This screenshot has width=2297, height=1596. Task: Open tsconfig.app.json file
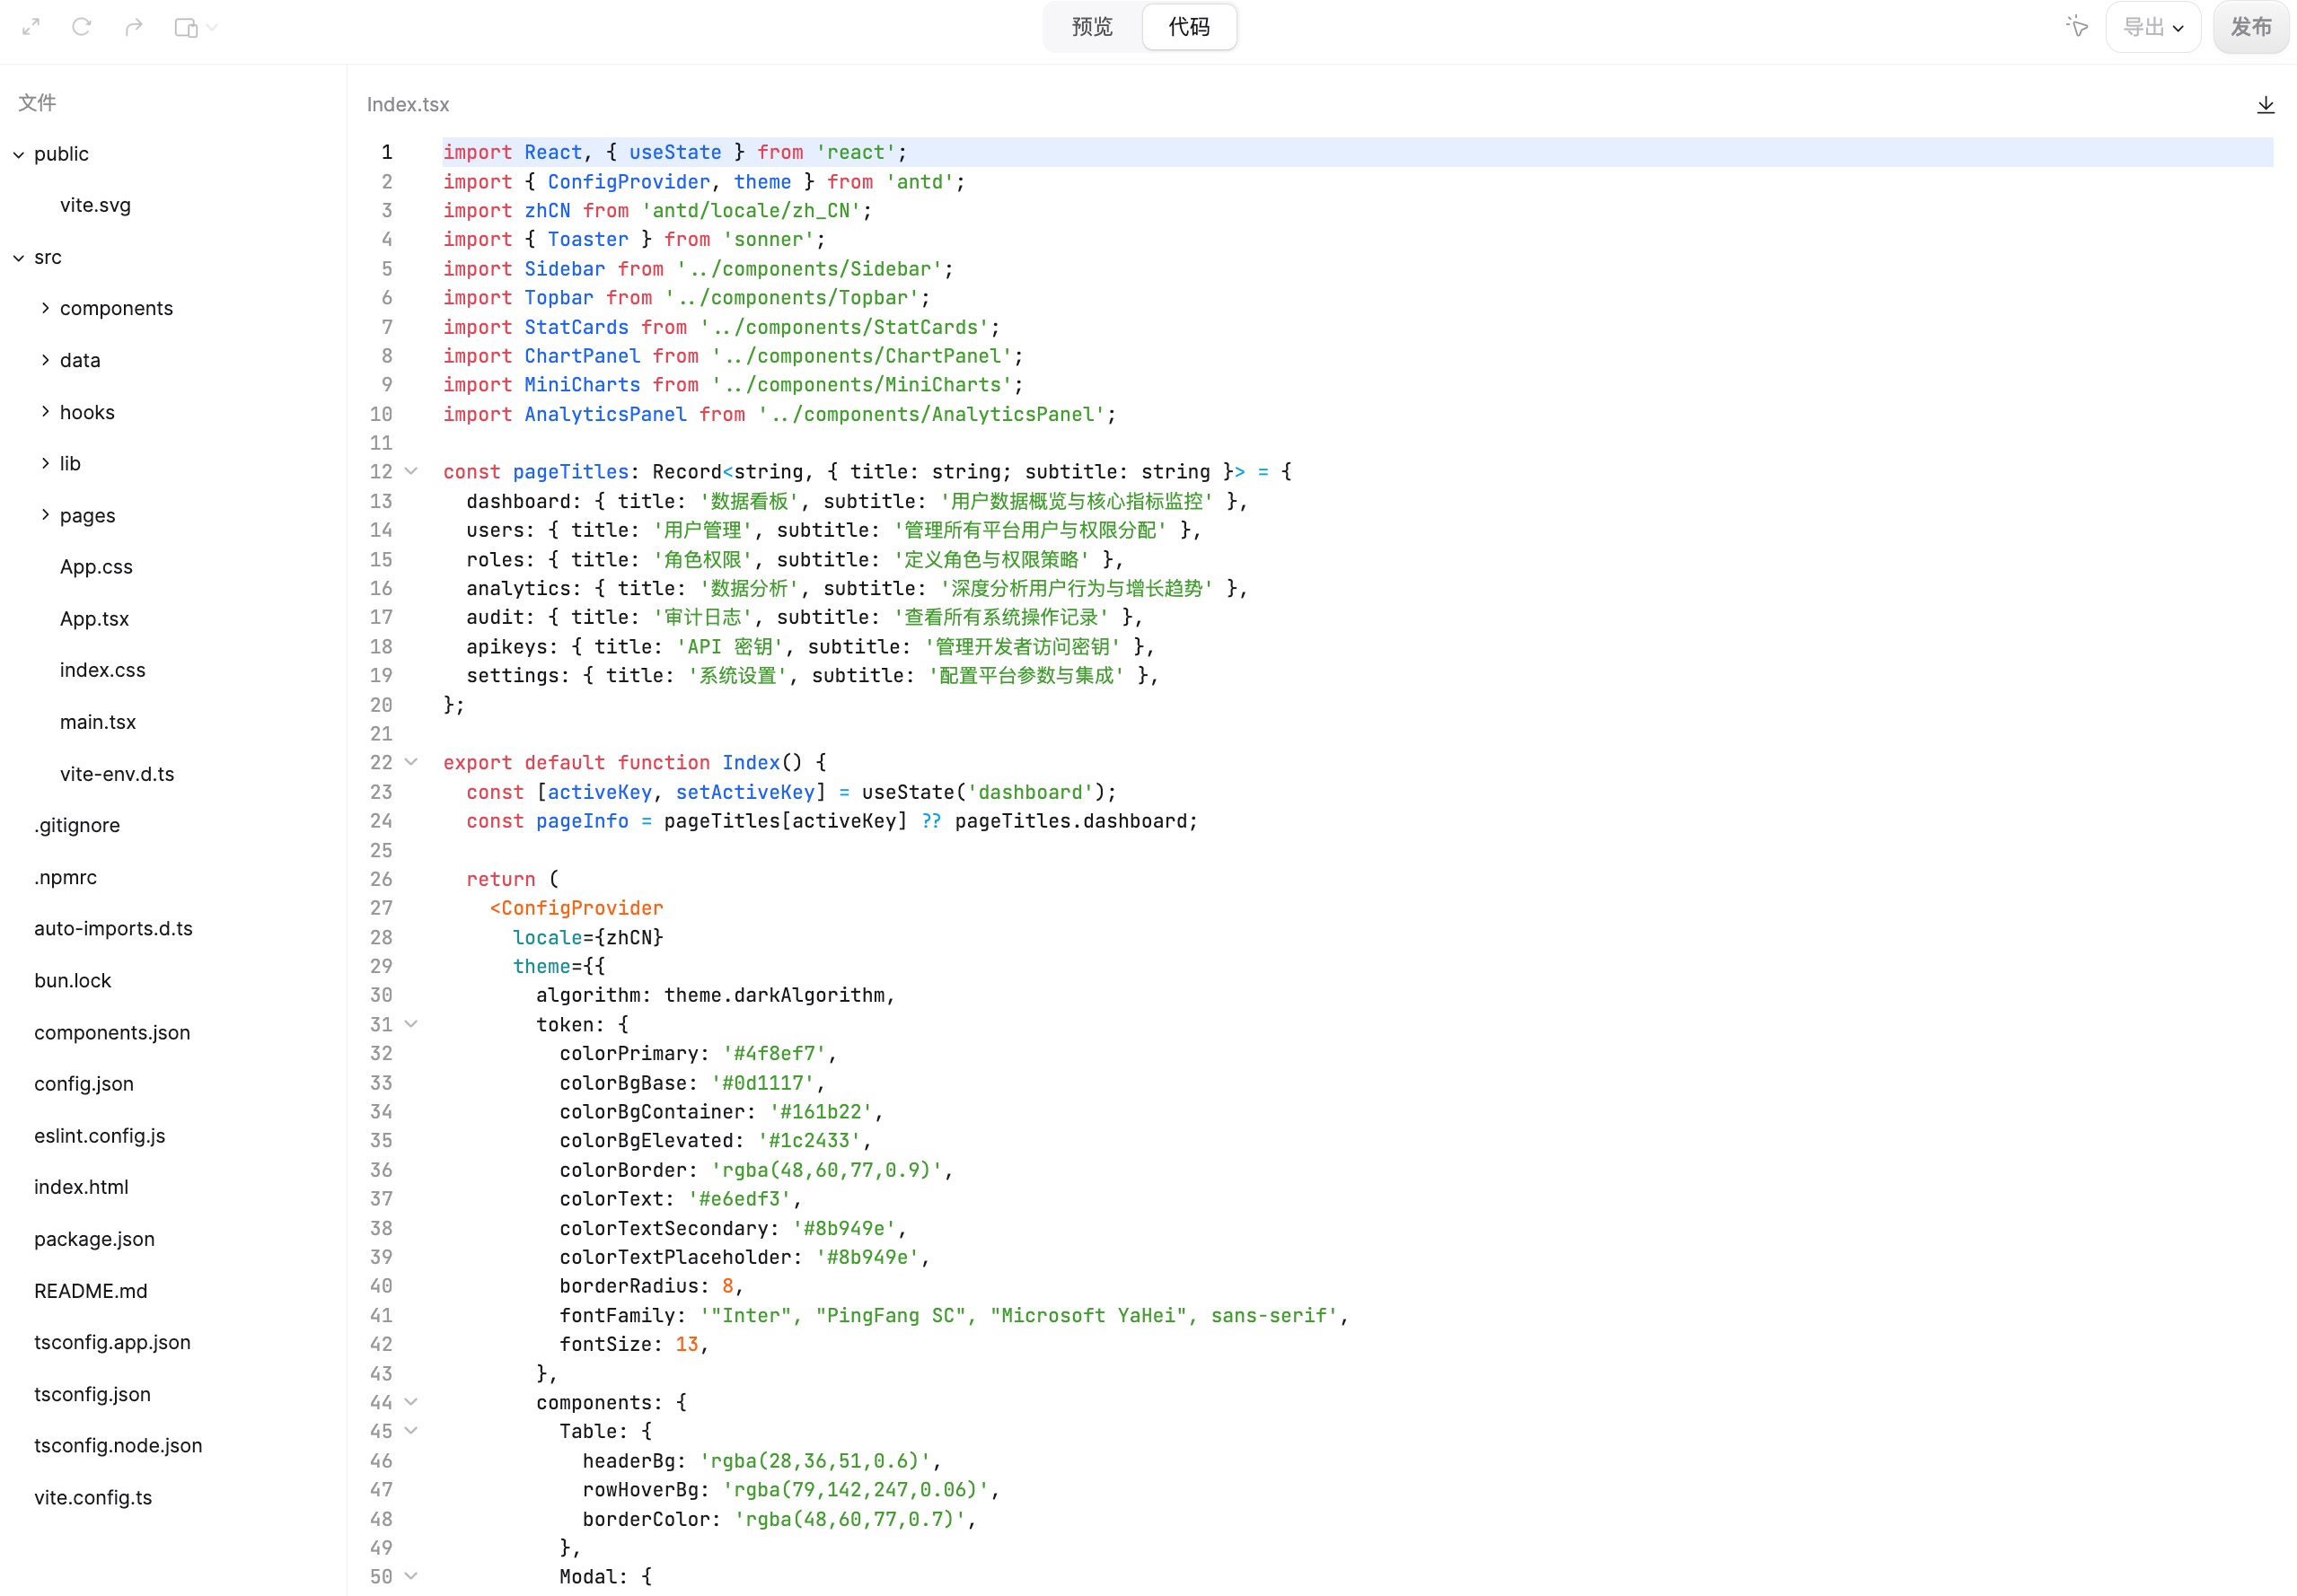[112, 1342]
